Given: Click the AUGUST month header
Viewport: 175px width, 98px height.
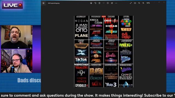Looking at the screenshot, I should [126, 41].
